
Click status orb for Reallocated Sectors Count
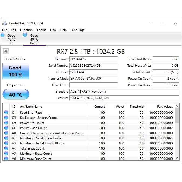tap(6, 118)
